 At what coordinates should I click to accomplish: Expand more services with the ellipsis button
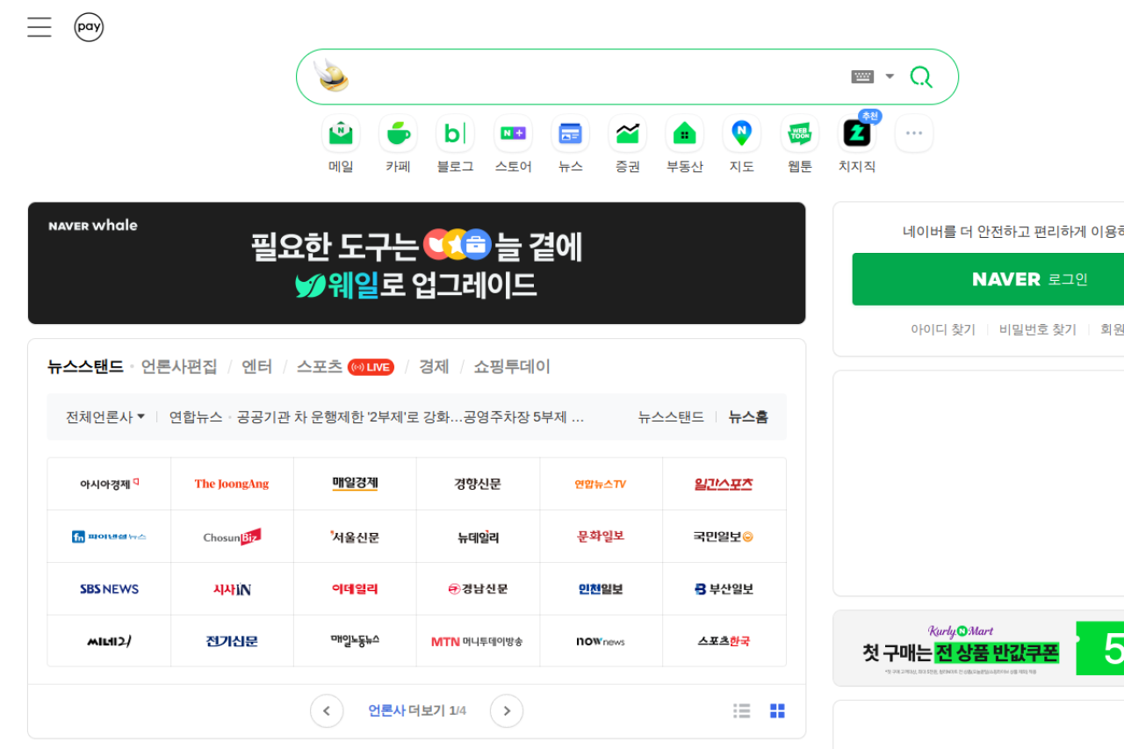[913, 133]
